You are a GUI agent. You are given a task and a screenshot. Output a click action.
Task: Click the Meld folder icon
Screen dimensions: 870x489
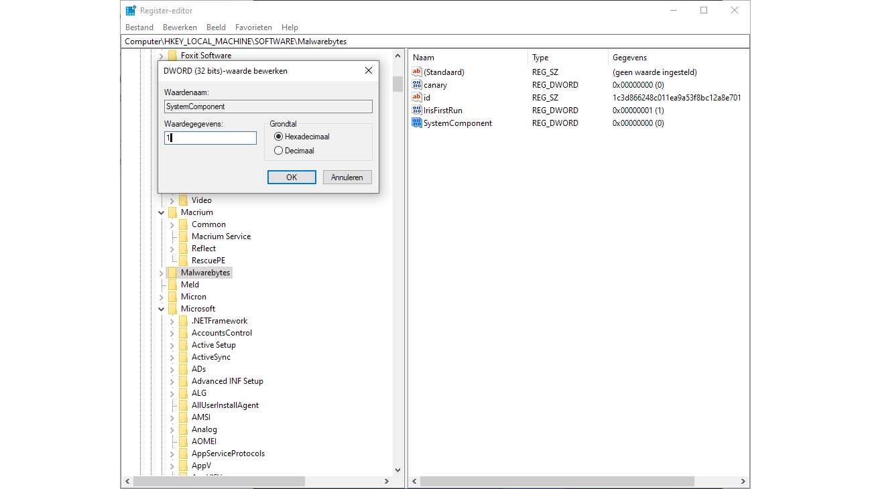coord(172,285)
